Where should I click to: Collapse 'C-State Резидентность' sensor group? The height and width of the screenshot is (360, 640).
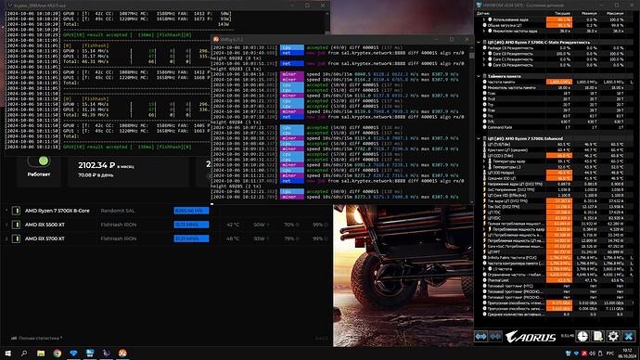click(479, 42)
